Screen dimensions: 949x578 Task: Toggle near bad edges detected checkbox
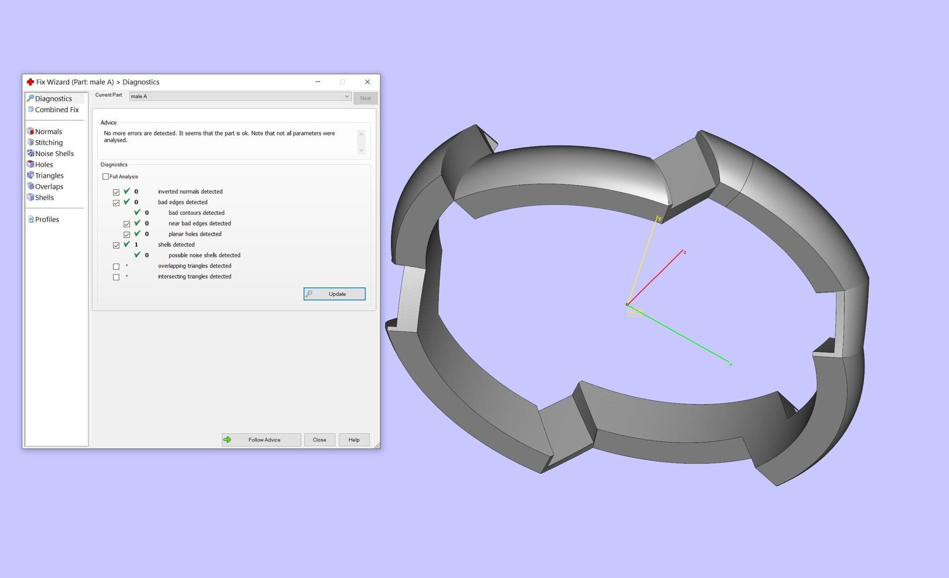tap(127, 224)
